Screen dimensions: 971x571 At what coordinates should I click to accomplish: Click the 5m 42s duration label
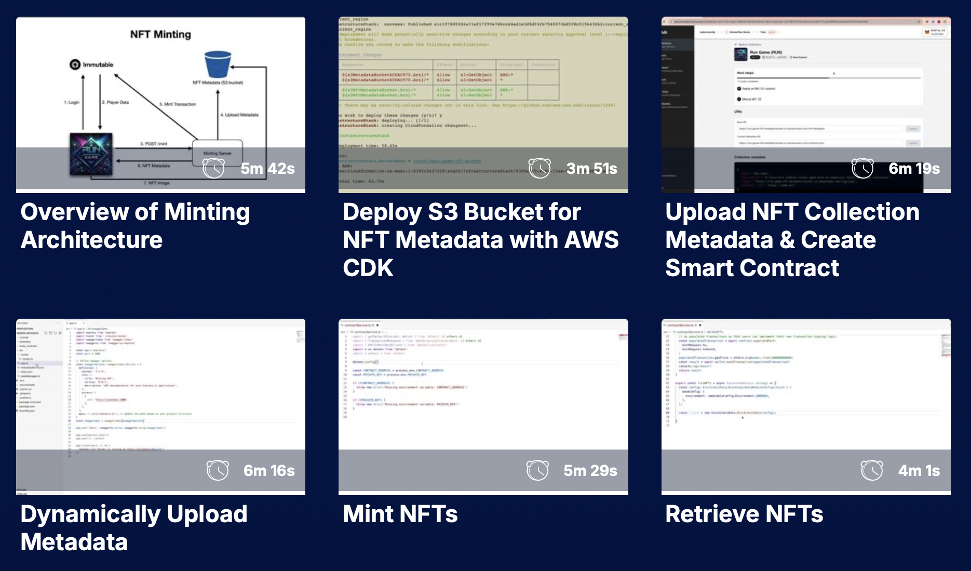(267, 169)
